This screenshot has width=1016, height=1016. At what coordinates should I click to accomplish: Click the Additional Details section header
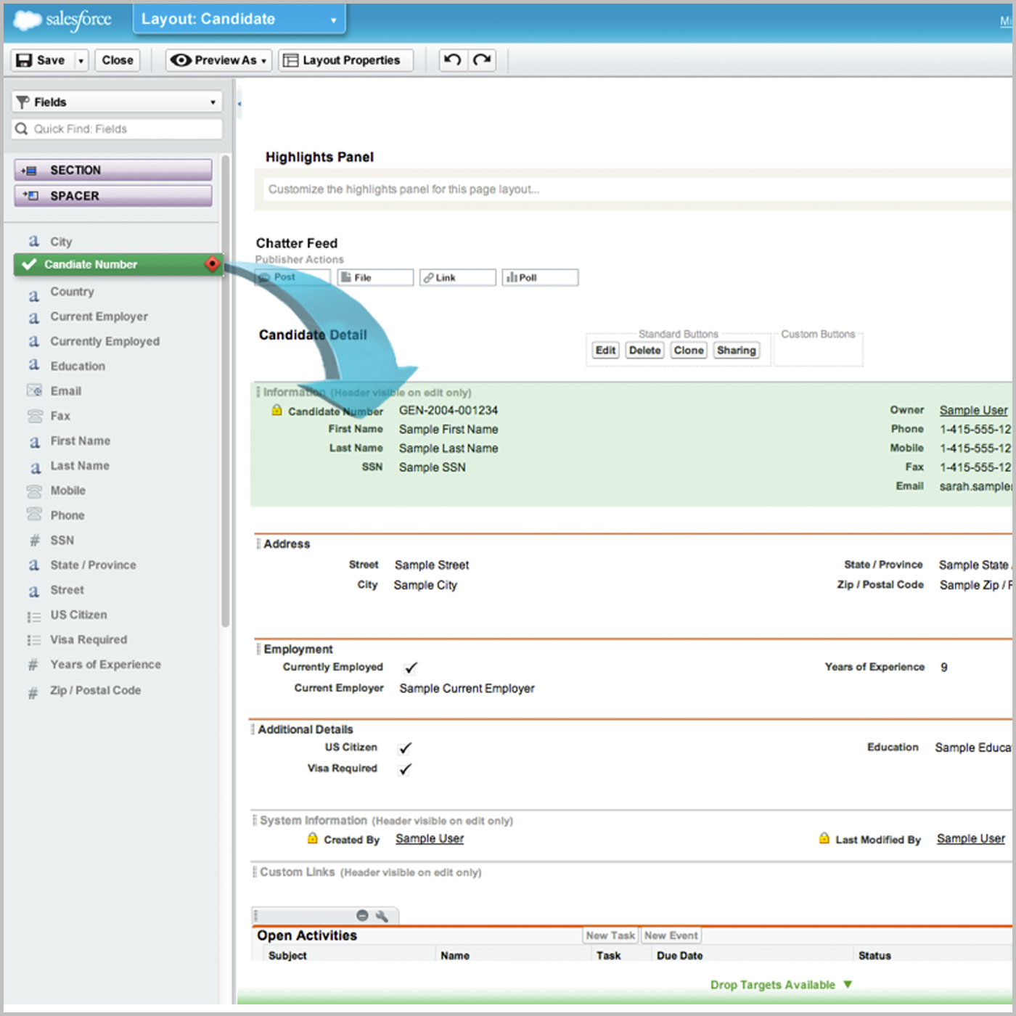306,729
